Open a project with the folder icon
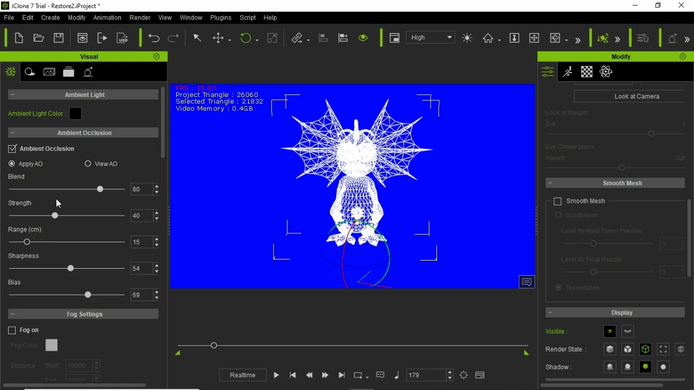Screen dimensions: 694x390 point(38,38)
